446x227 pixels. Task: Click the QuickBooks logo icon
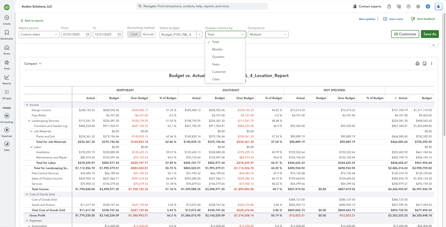[x=7, y=7]
